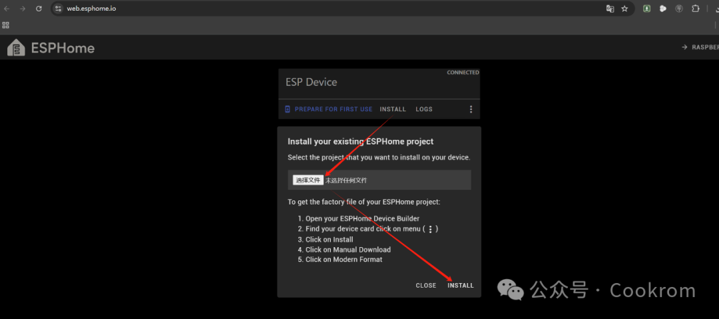The height and width of the screenshot is (319, 719).
Task: Open the circular tree extension icon
Action: pos(679,8)
